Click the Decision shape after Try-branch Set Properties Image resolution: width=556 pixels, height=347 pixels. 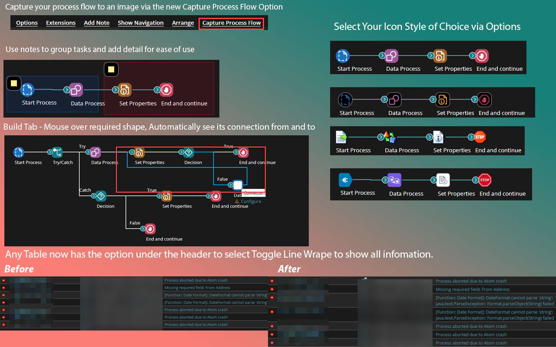(188, 152)
